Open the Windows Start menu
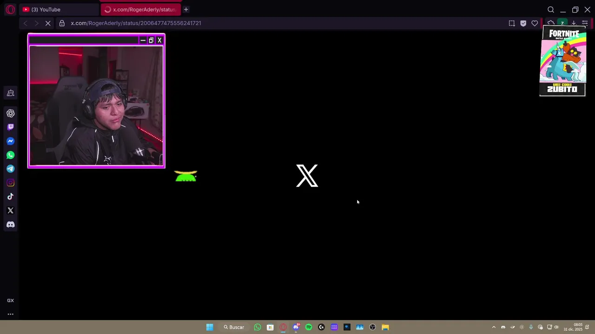Screen dimensions: 595x334 210,327
